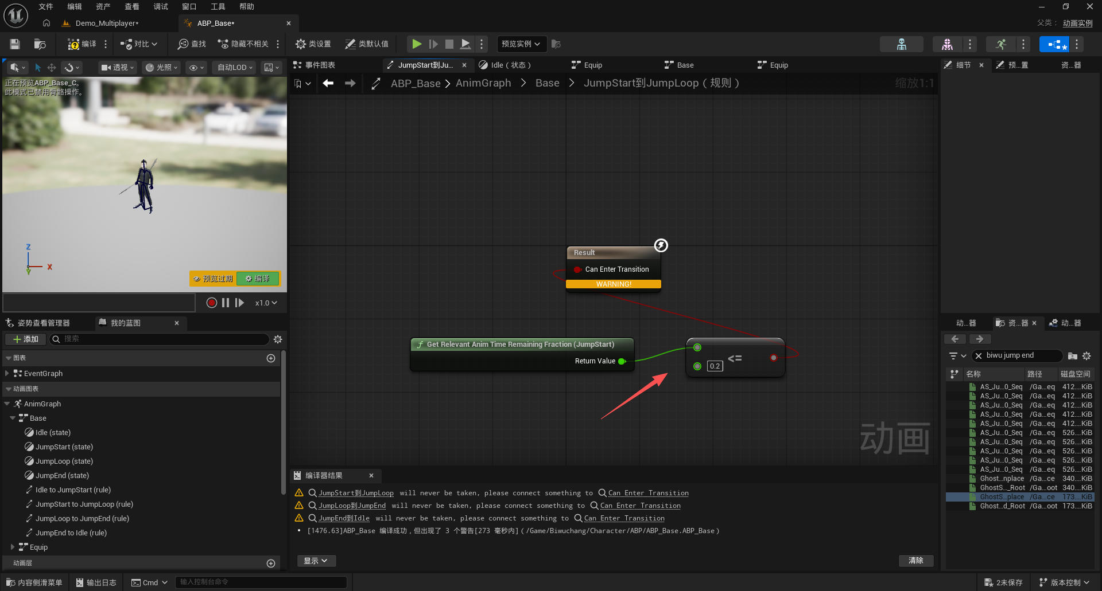Image resolution: width=1102 pixels, height=591 pixels.
Task: Step forward one frame in preview
Action: pos(239,303)
